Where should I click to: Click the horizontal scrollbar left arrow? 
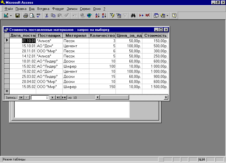click(x=97, y=97)
